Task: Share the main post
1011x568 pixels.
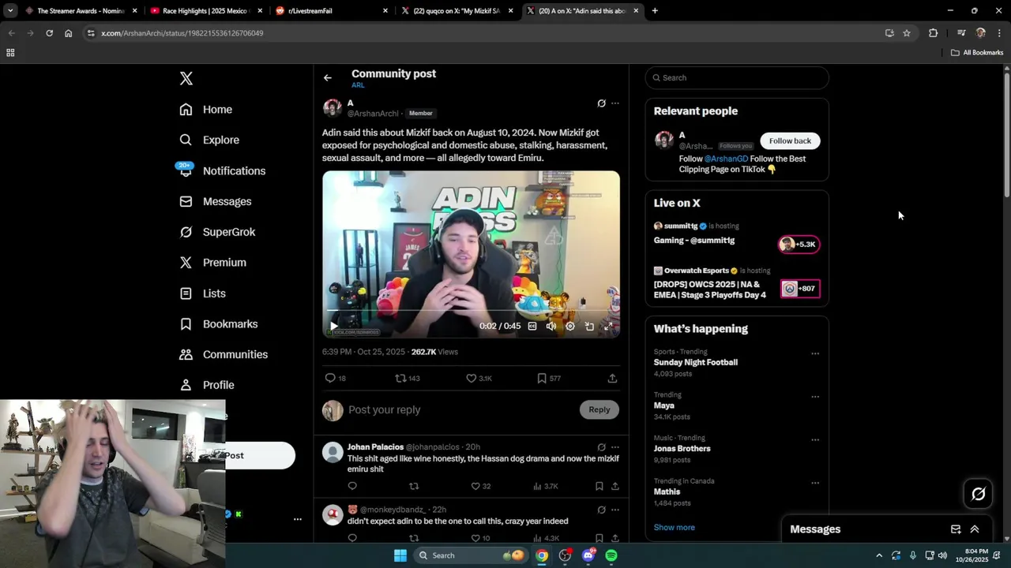Action: (612, 379)
